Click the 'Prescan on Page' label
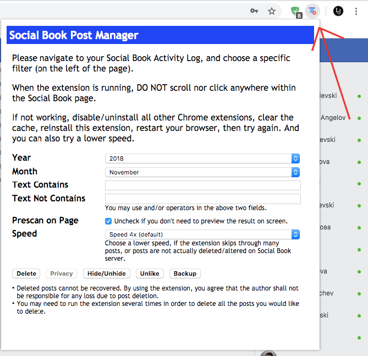Screen dimensions: 368x356 45,220
